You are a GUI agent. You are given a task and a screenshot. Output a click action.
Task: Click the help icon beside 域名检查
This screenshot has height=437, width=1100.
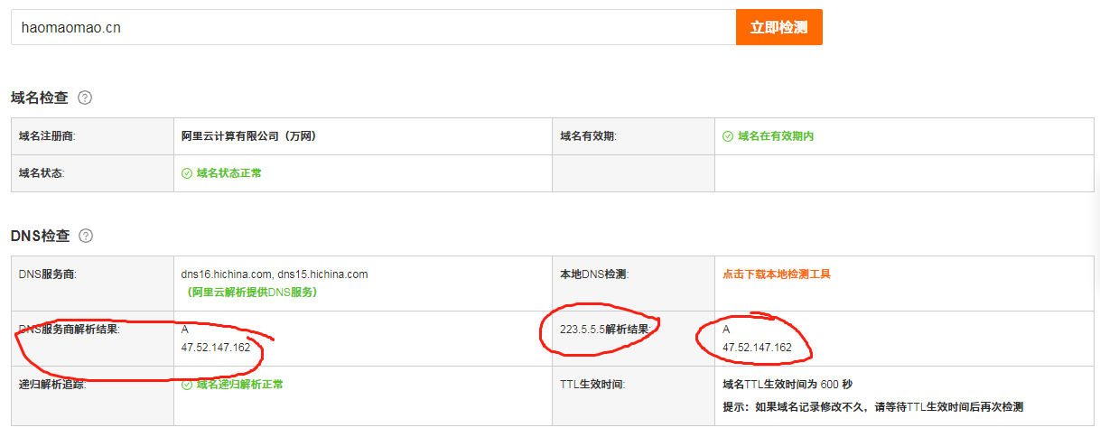pyautogui.click(x=85, y=98)
